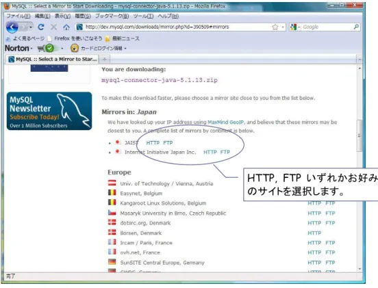
Task: Select SunSITE Central Europe FTP mirror
Action: [x=330, y=263]
